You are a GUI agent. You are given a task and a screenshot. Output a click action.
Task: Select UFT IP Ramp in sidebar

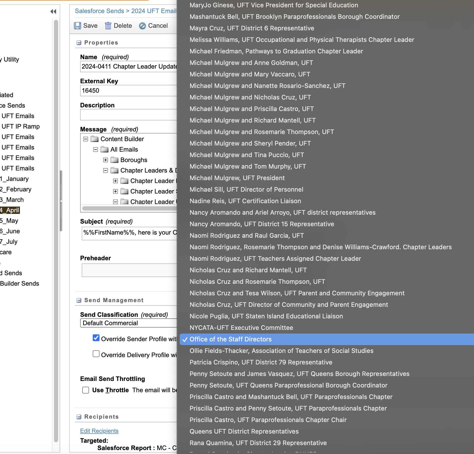[21, 126]
